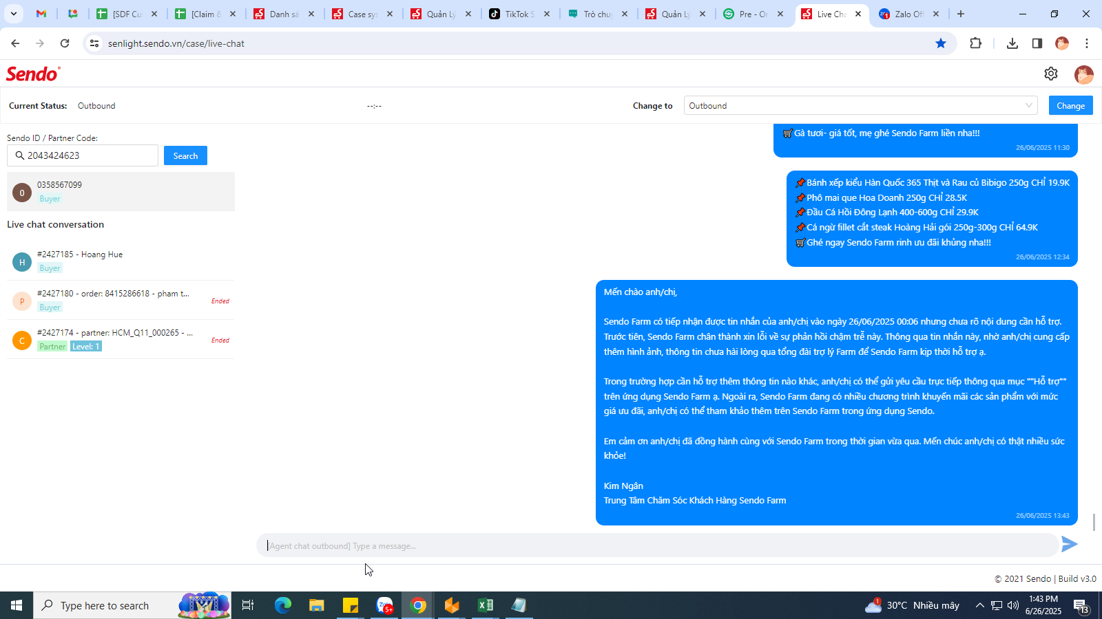Viewport: 1102px width, 619px height.
Task: Open File Explorer from the taskbar
Action: click(x=316, y=605)
